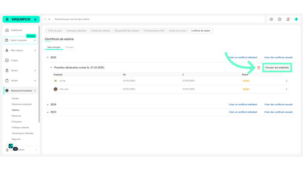Image resolution: width=303 pixels, height=170 pixels.
Task: Expand the 2023 section
Action: coord(48,112)
